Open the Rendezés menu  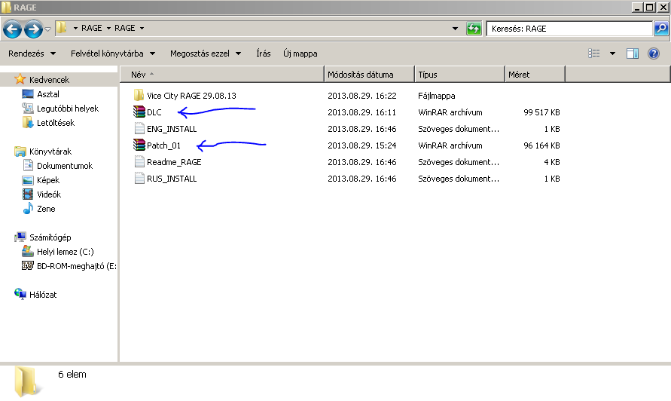(x=32, y=54)
